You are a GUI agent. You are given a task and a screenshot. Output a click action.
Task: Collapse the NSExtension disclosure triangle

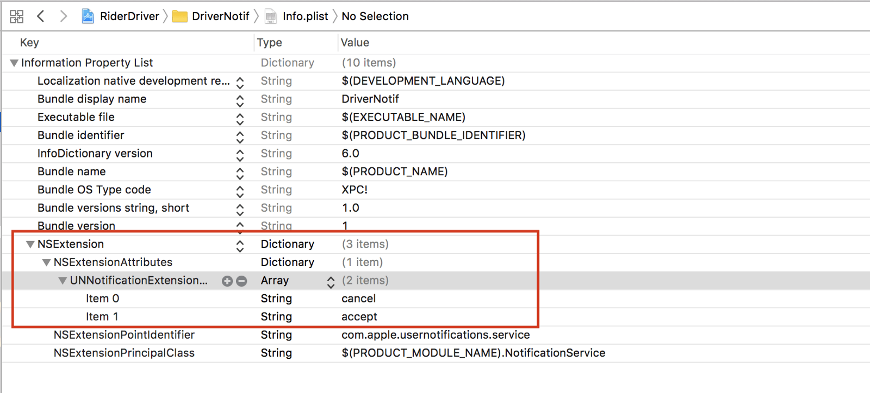[30, 244]
